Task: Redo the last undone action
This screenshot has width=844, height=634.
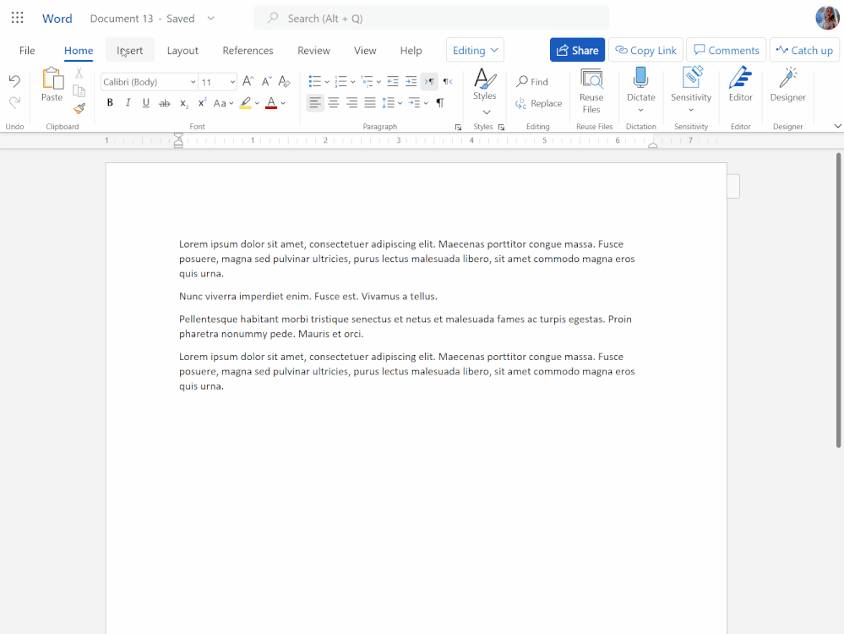Action: [14, 102]
